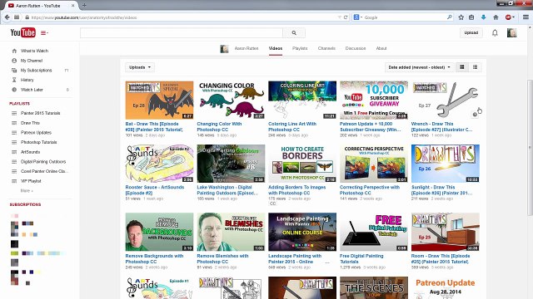The image size is (533, 299).
Task: Click Aaron Rutten channel avatar in header
Action: tap(224, 49)
